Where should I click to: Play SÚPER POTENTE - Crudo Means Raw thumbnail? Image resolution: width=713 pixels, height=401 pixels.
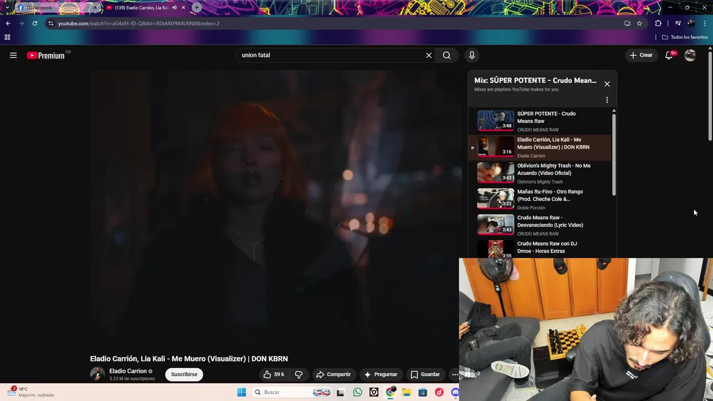click(496, 120)
